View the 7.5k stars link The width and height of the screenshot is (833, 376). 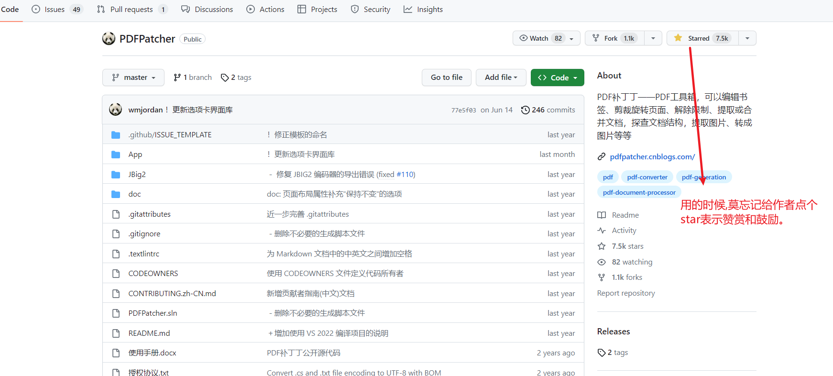[621, 246]
